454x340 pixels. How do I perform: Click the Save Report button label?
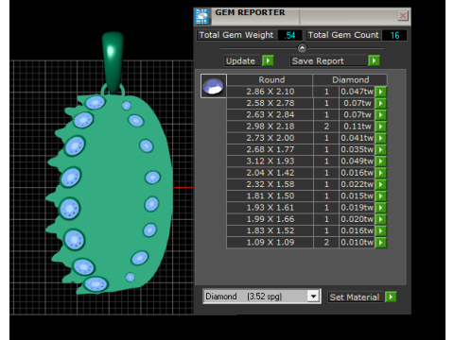329,60
